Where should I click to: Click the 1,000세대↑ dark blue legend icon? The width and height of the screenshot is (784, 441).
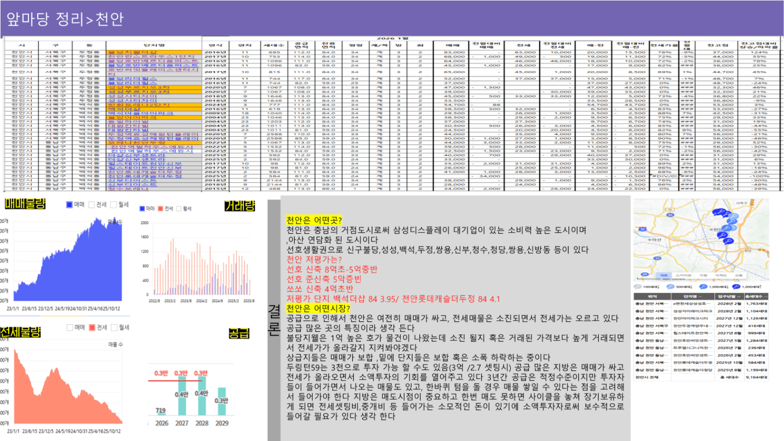click(x=736, y=287)
